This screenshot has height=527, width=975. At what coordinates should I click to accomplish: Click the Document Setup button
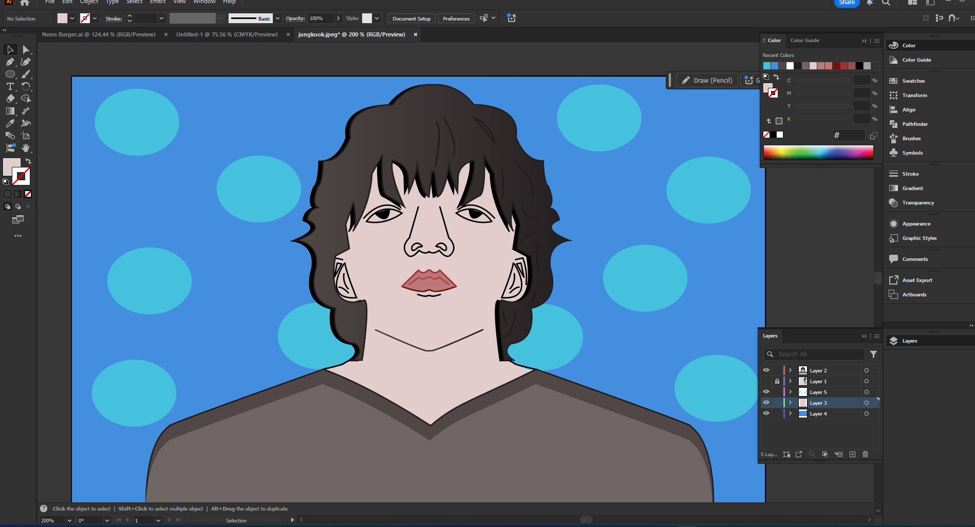pyautogui.click(x=411, y=18)
